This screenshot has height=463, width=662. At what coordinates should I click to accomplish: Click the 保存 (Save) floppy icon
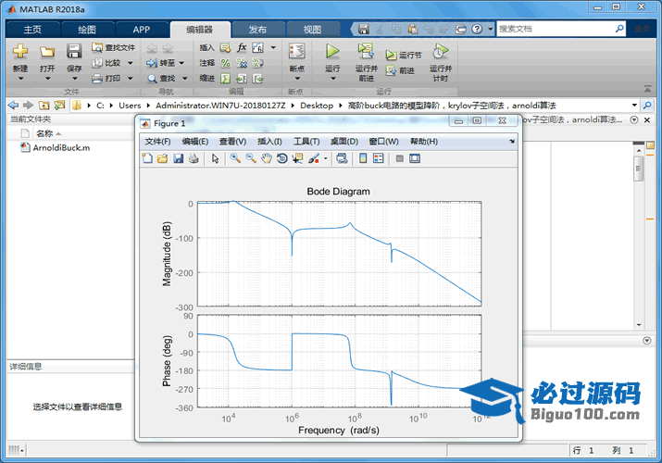[74, 51]
